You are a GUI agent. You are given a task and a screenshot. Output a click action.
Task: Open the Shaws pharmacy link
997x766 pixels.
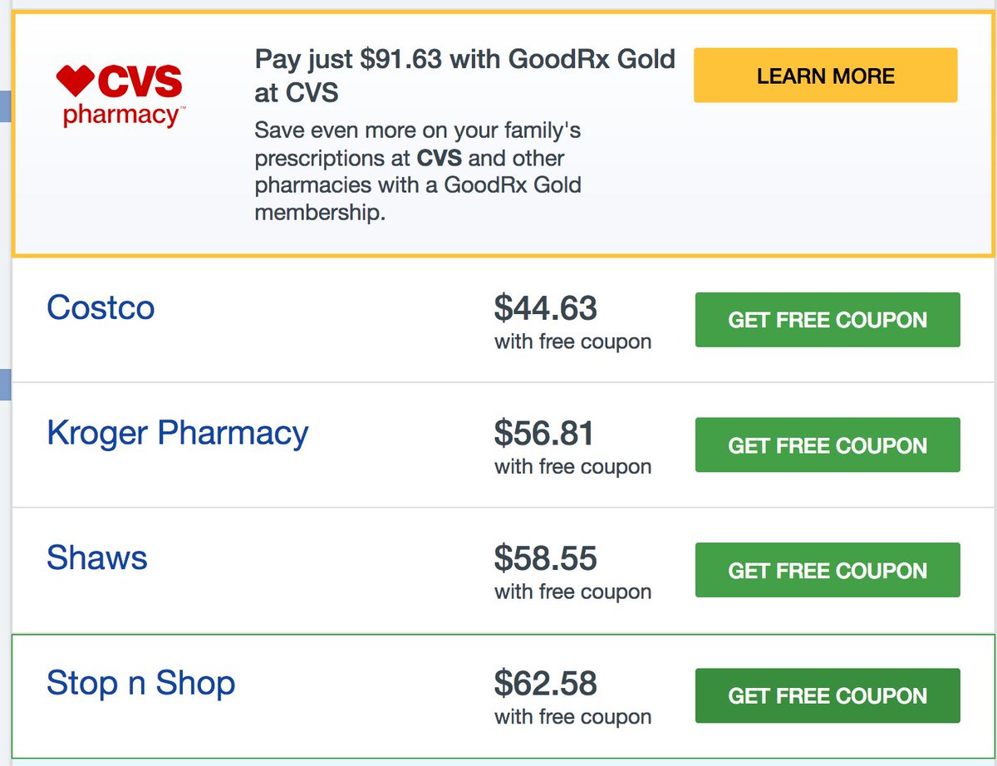click(x=96, y=557)
